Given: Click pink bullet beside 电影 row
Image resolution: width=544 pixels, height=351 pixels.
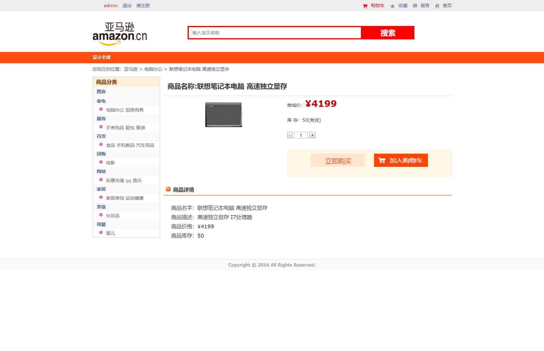Looking at the screenshot, I should tap(101, 162).
